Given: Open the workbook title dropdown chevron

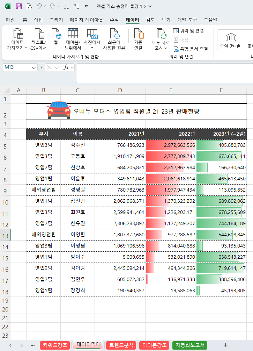Looking at the screenshot, I should (x=150, y=7).
